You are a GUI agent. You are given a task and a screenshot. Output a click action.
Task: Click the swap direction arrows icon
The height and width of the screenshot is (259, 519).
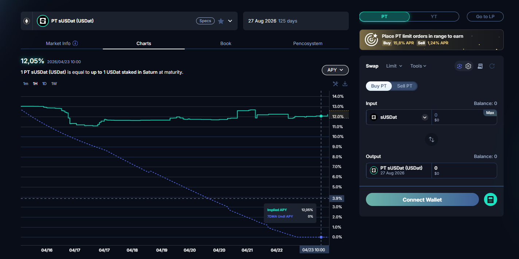pos(432,139)
